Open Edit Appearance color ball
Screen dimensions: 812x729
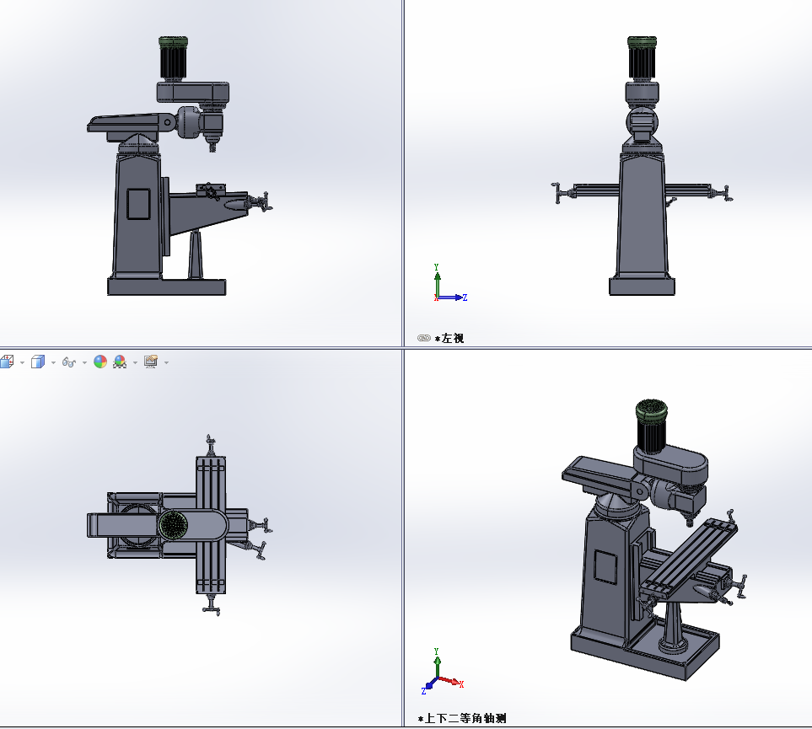click(x=100, y=362)
